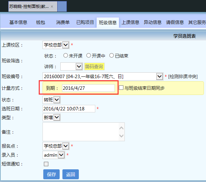Close the 苏晓晓-控制面板 browser tab
The image size is (206, 182).
[52, 7]
